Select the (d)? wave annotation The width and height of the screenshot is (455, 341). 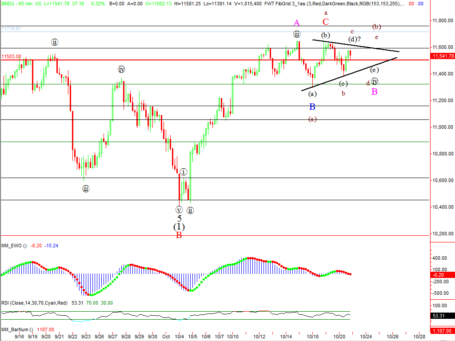[x=354, y=39]
